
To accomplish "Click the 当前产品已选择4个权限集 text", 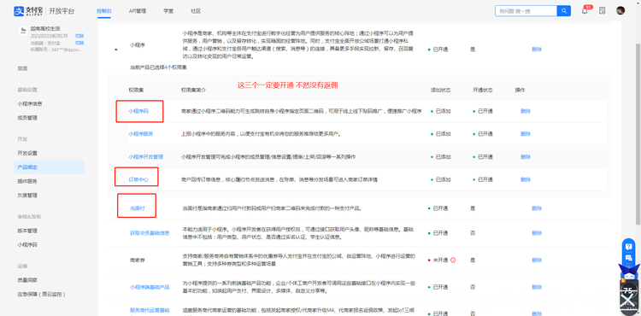I will coord(158,67).
